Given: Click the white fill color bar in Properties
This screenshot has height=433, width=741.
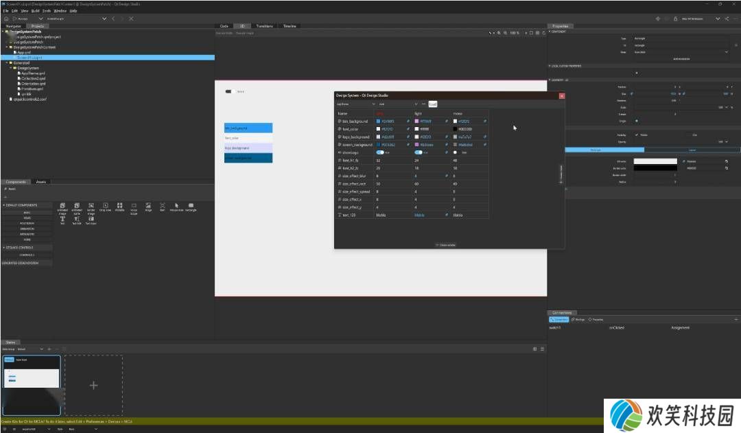Looking at the screenshot, I should [655, 161].
